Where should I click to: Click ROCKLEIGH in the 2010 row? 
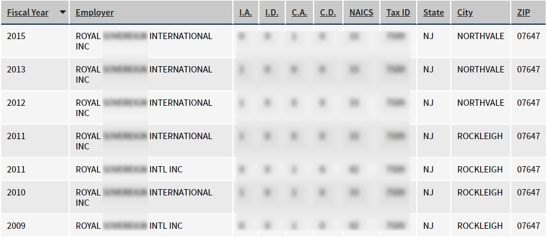(480, 193)
